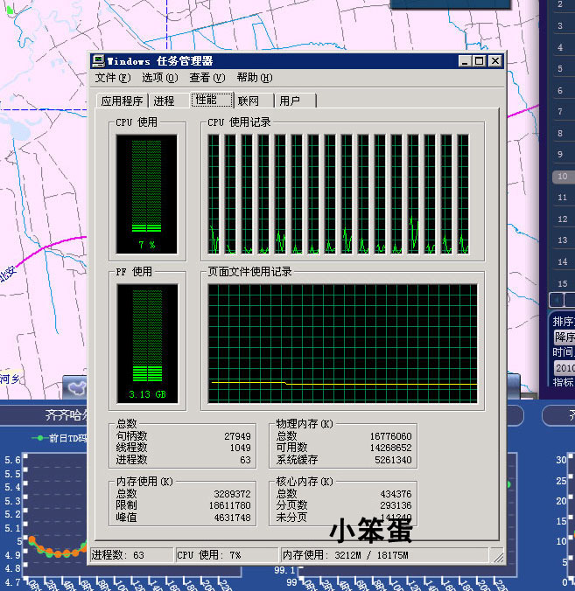Click the 核心内存 总数 value 434376
Image resolution: width=575 pixels, height=591 pixels.
396,494
